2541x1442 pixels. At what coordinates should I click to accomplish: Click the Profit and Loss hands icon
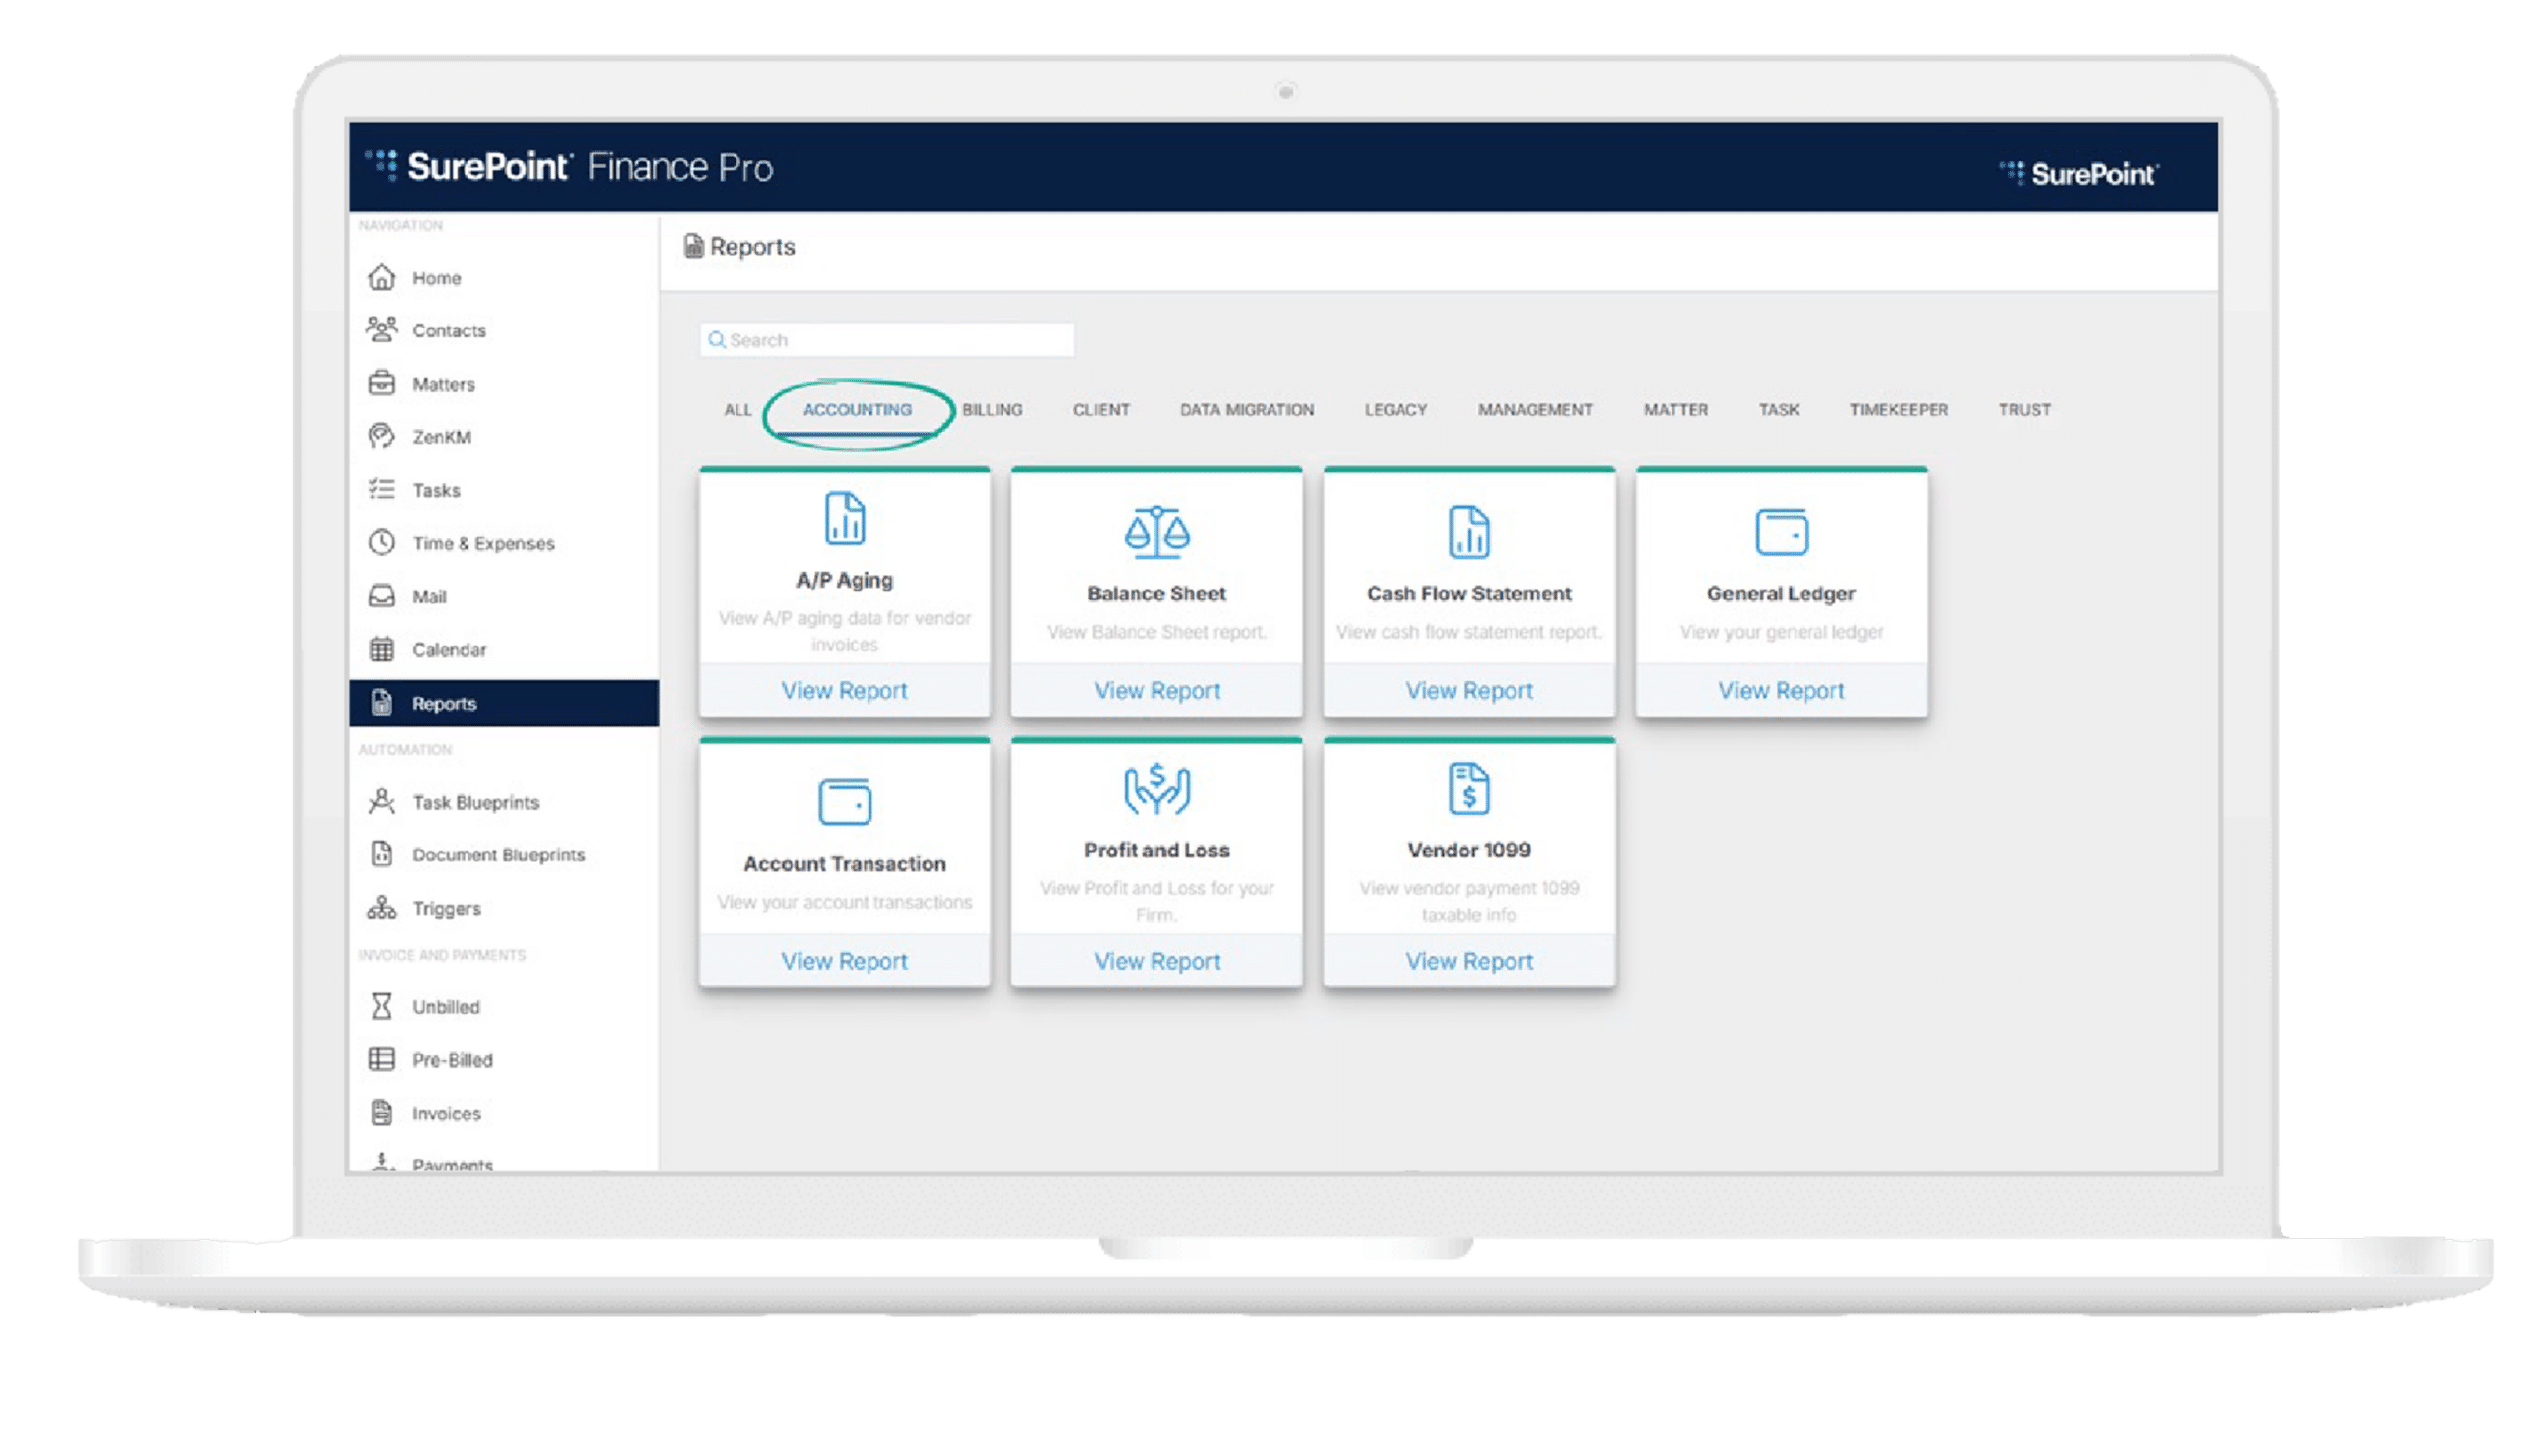(1156, 789)
